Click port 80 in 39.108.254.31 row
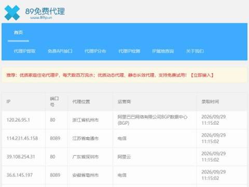 pos(52,157)
